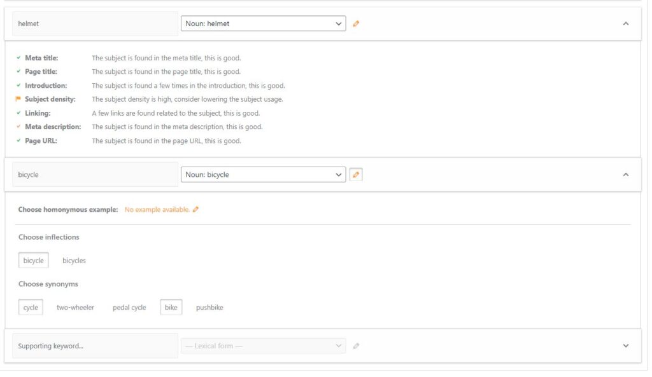The height and width of the screenshot is (377, 652).
Task: Click the 'Subject density:' label
Action: point(50,99)
